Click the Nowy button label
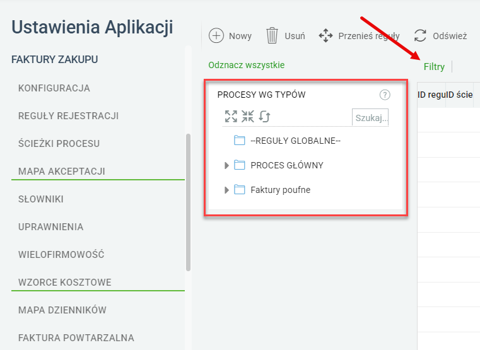480x350 pixels. click(x=240, y=36)
